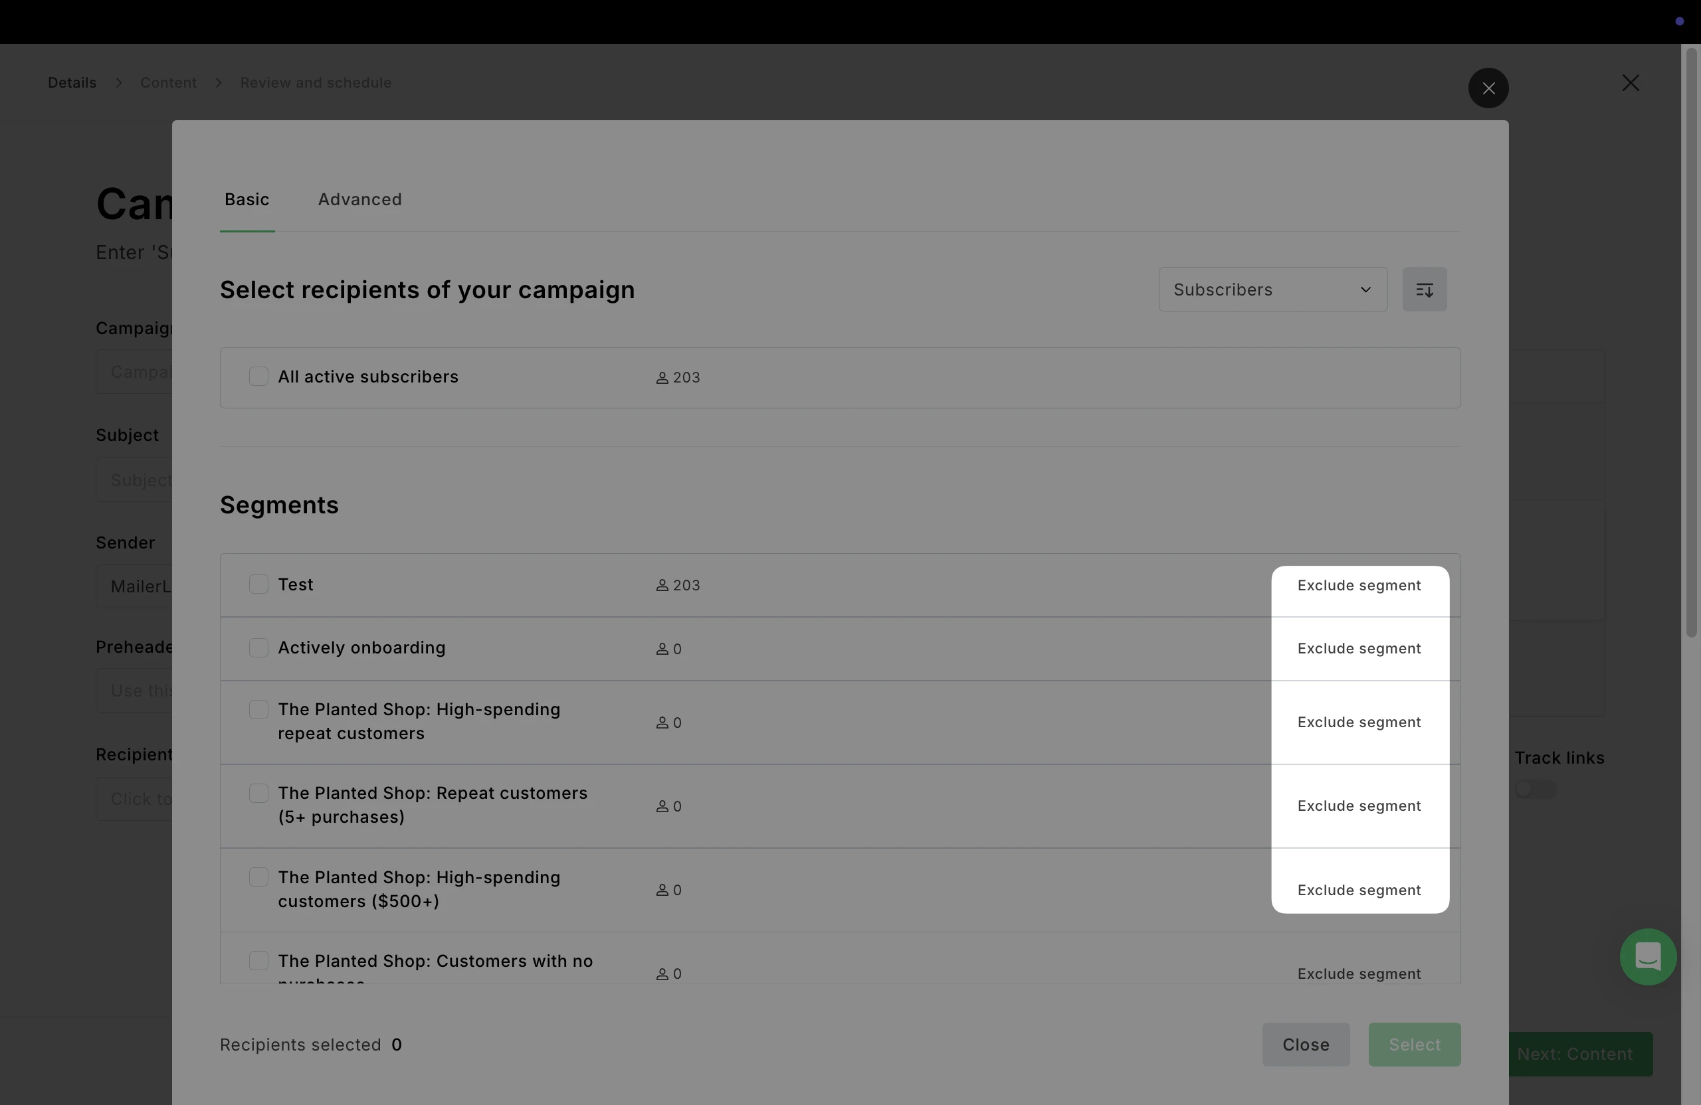
Task: Click Exclude segment for Actively onboarding
Action: coord(1359,649)
